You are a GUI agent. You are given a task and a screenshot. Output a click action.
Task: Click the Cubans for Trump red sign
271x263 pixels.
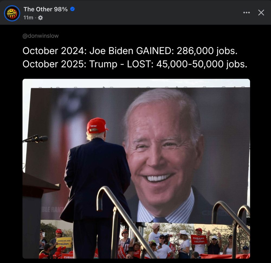pos(199,239)
